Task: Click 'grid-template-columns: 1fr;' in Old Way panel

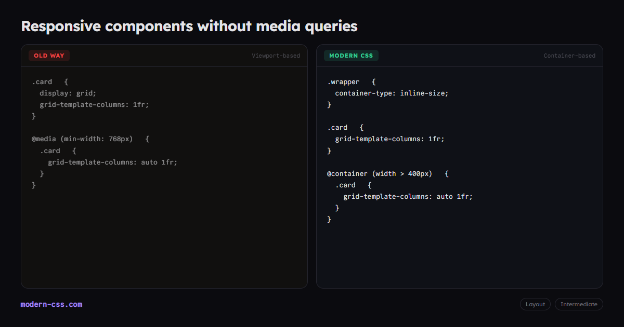Action: (x=95, y=105)
